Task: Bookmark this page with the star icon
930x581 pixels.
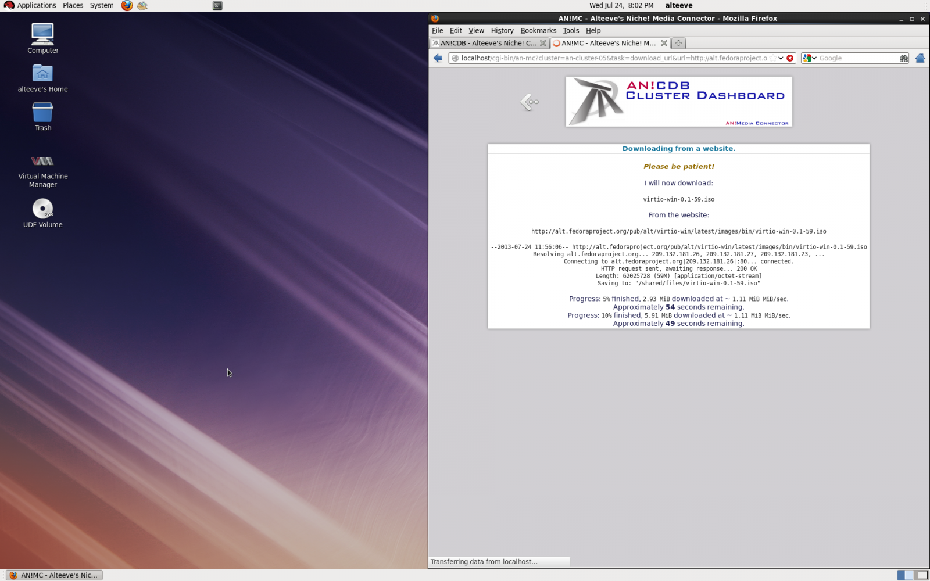Action: [x=772, y=58]
